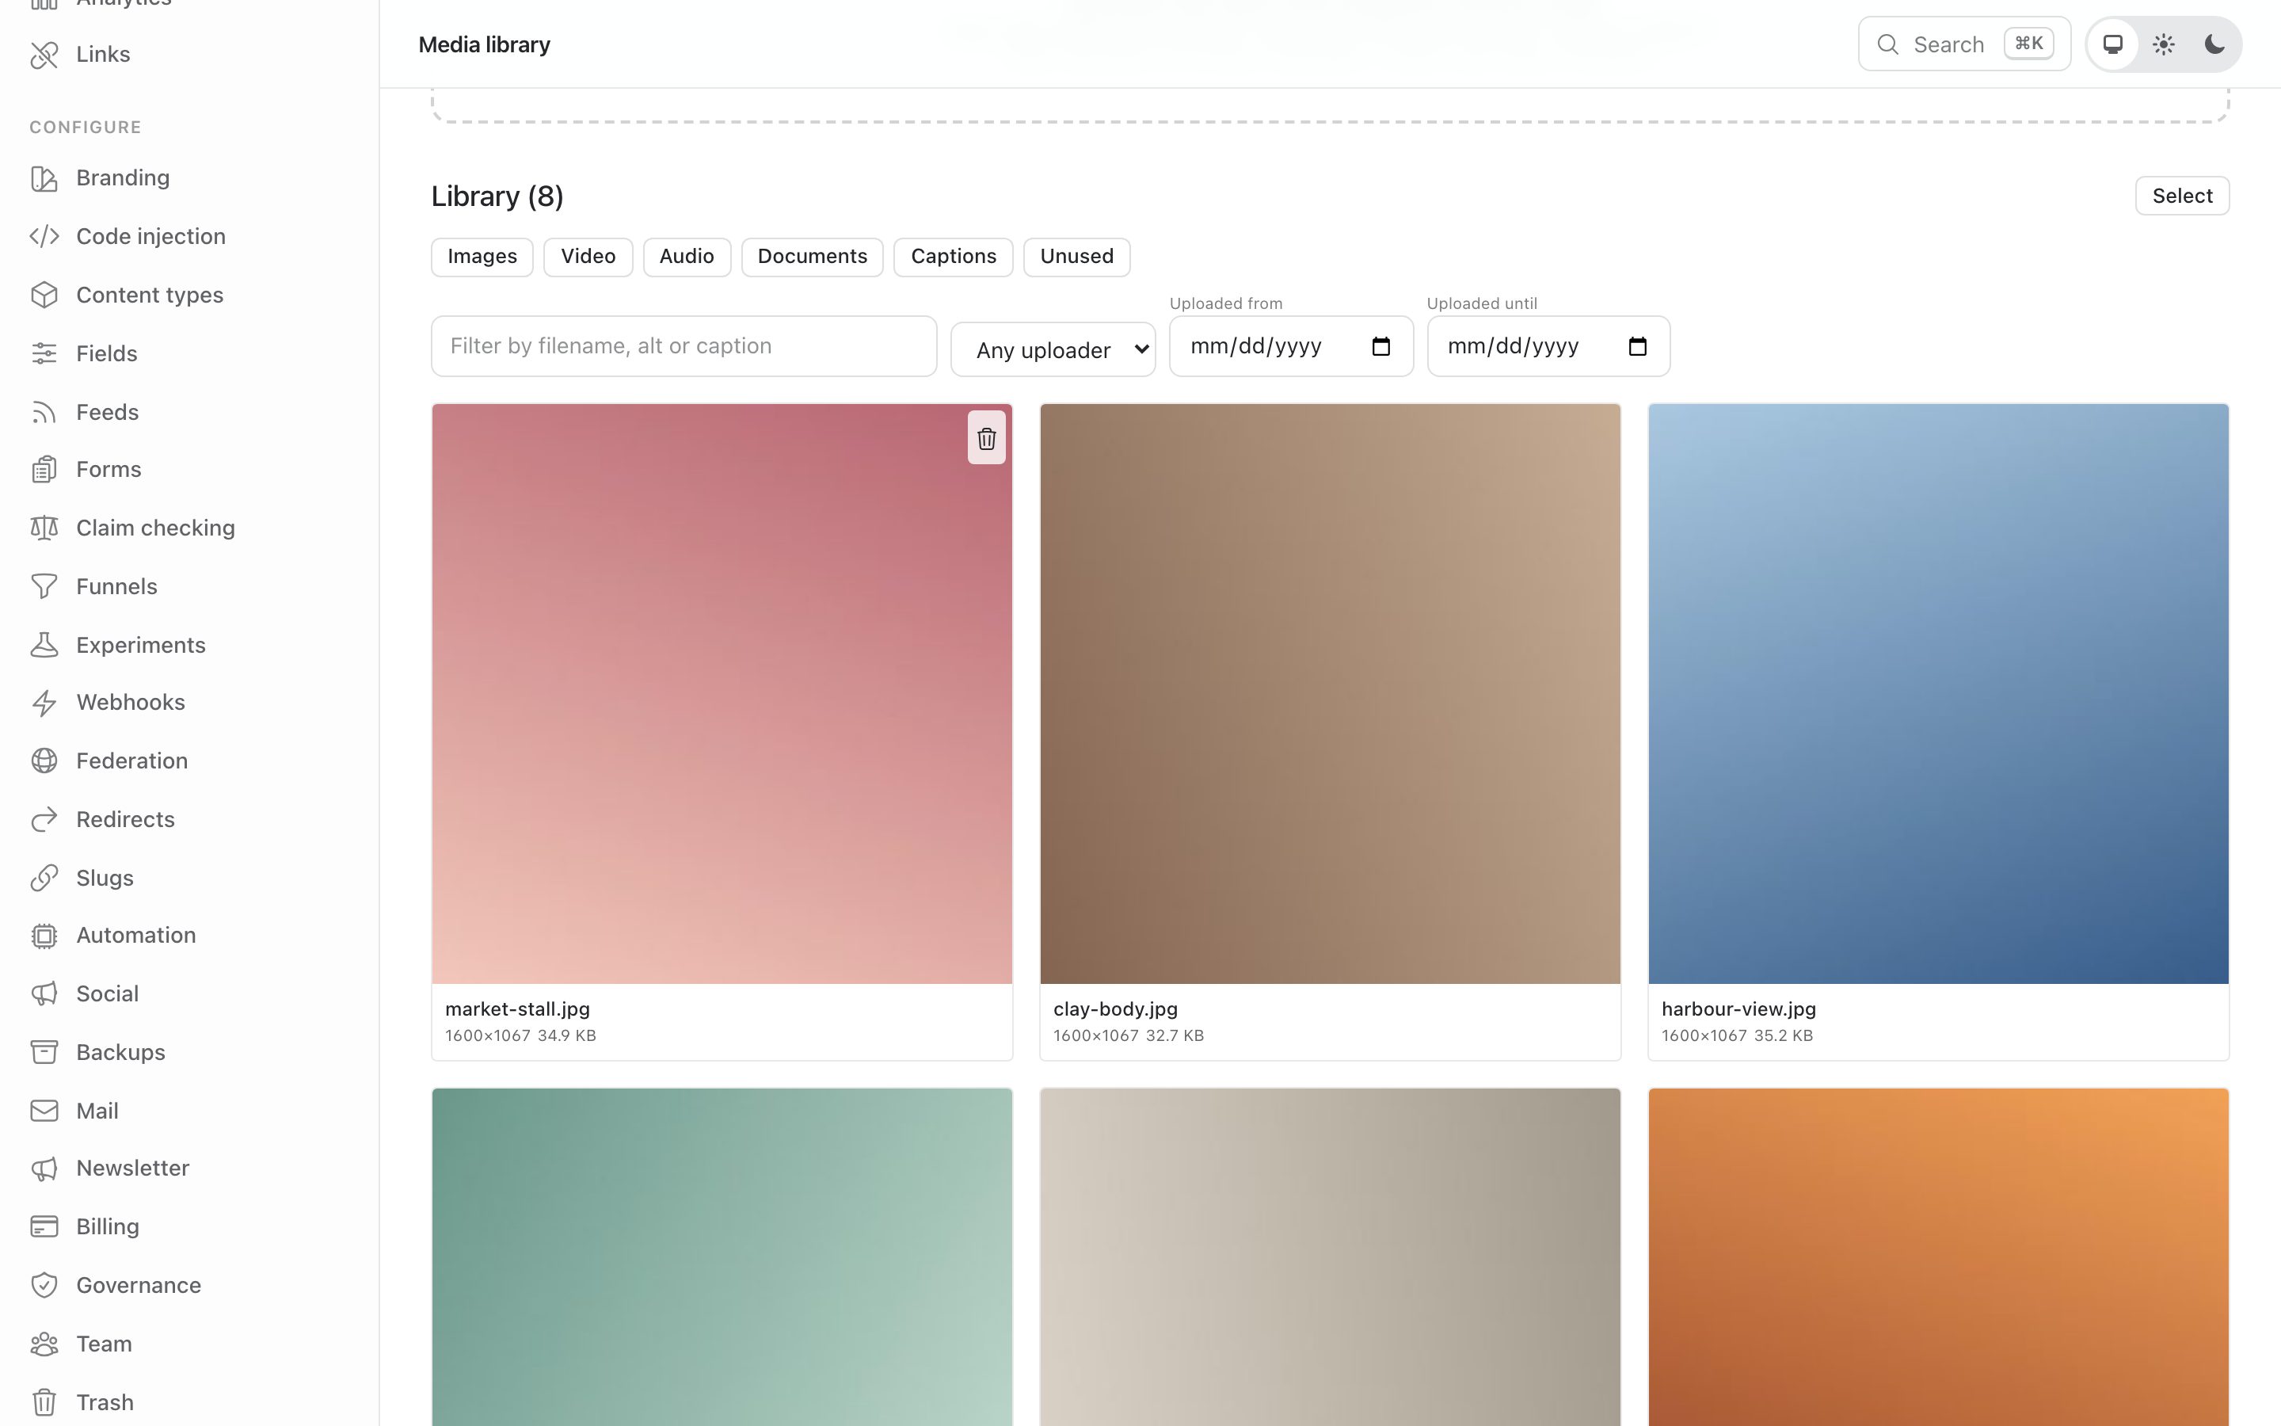Open the Search box

[x=1964, y=44]
